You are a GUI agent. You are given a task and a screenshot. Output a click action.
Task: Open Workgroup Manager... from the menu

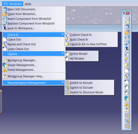34,60
